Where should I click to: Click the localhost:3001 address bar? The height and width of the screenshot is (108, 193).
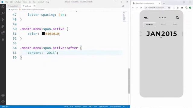point(157,7)
